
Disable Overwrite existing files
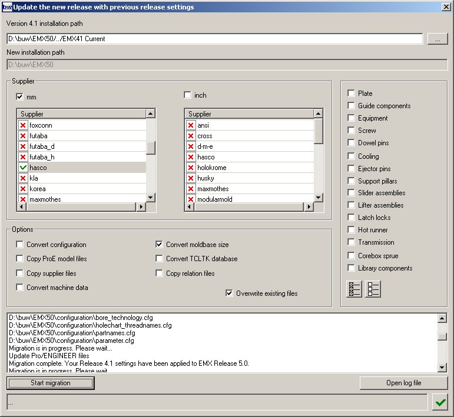229,293
